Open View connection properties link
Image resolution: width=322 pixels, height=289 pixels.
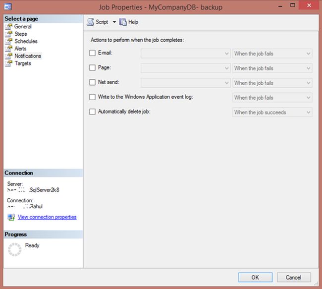47,217
